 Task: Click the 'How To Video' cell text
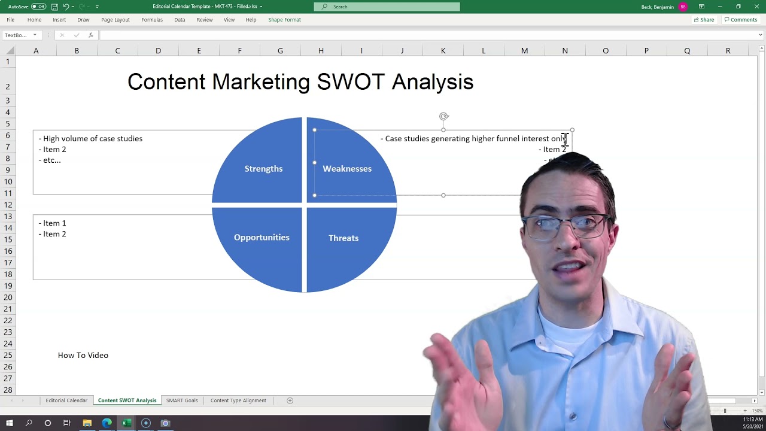[x=83, y=356]
